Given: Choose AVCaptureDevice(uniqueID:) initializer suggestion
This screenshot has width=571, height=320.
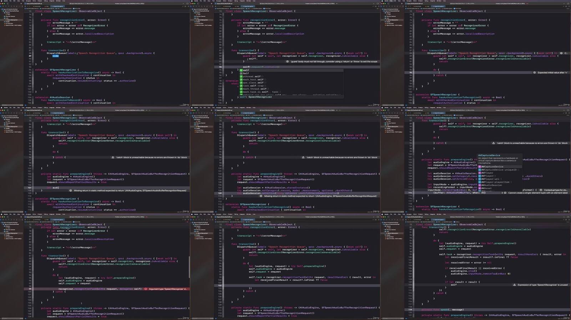Looking at the screenshot, I should coord(500,170).
